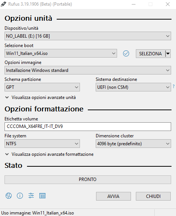Open the application settings sliders icon
Image resolution: width=176 pixels, height=216 pixels.
click(31, 196)
